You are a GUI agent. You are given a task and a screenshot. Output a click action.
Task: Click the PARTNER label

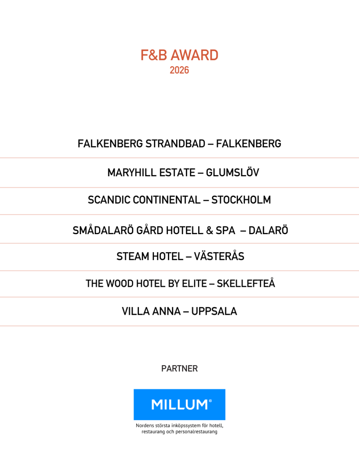(179, 369)
